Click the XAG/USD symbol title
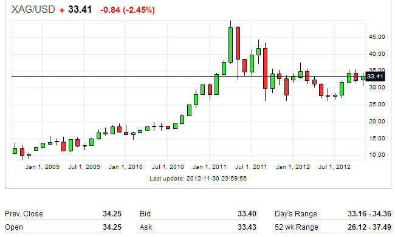The height and width of the screenshot is (237, 395). coord(33,10)
